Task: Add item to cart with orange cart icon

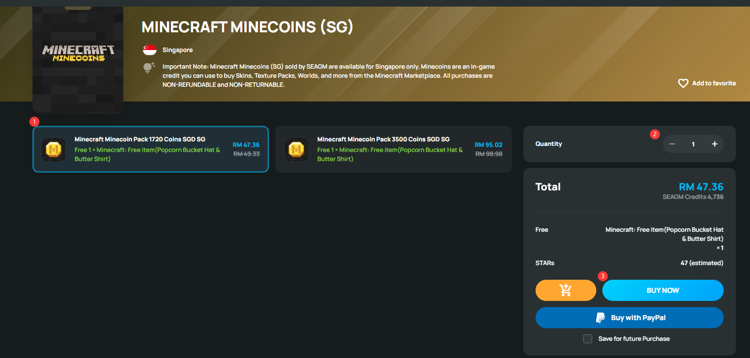Action: [x=566, y=290]
